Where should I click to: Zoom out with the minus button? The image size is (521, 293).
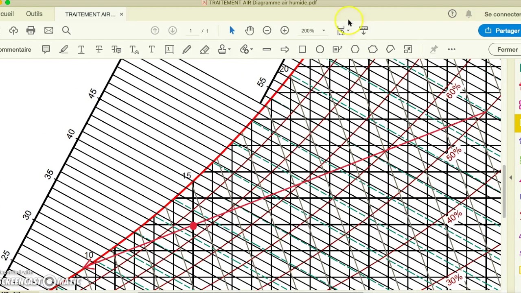[x=267, y=31]
